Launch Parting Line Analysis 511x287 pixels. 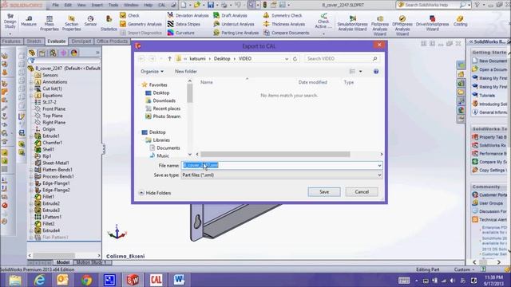(236, 33)
